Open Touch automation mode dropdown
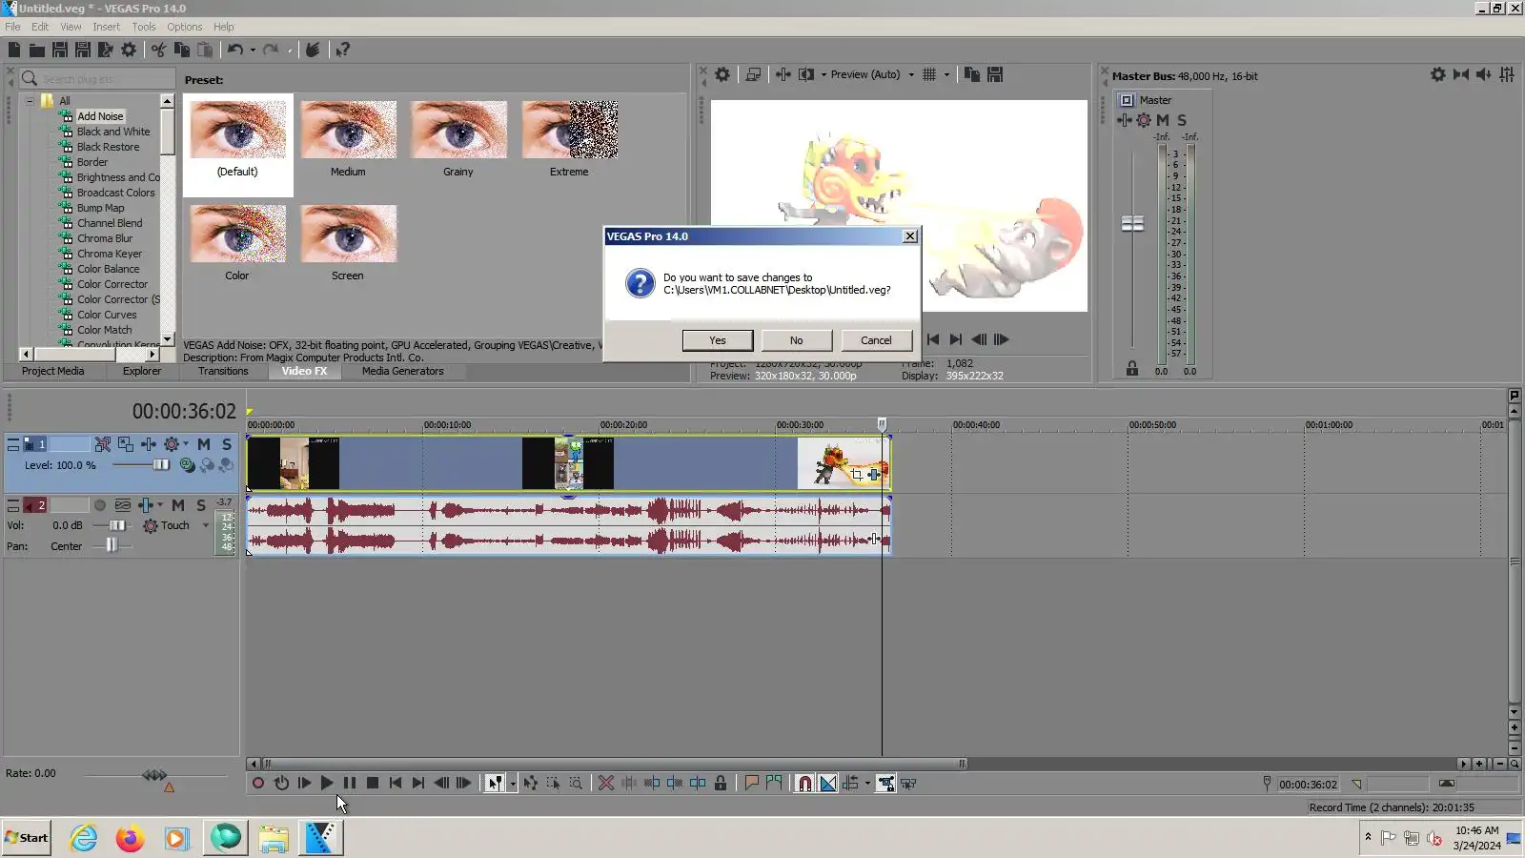Image resolution: width=1525 pixels, height=858 pixels. point(206,525)
